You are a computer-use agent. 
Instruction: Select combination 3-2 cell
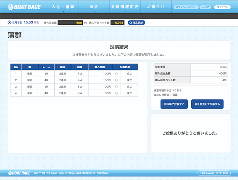(x=80, y=87)
